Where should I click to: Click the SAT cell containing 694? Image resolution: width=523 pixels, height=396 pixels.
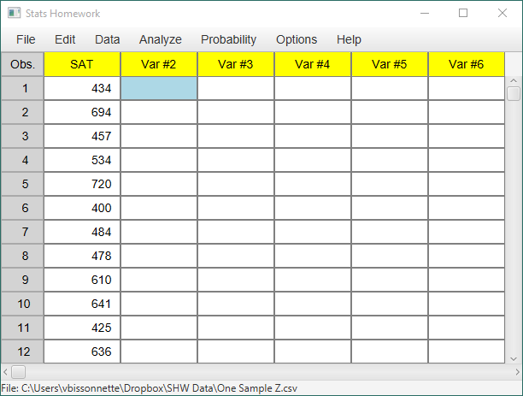82,112
